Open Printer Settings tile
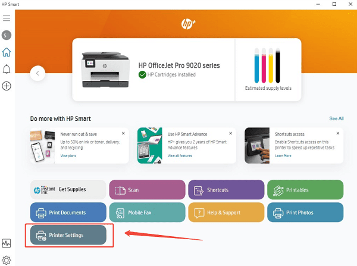This screenshot has height=266, width=357. 68,235
